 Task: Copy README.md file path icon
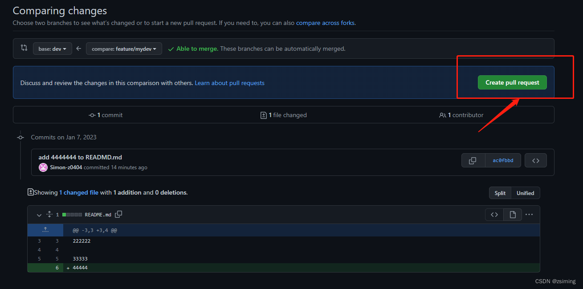(x=118, y=214)
